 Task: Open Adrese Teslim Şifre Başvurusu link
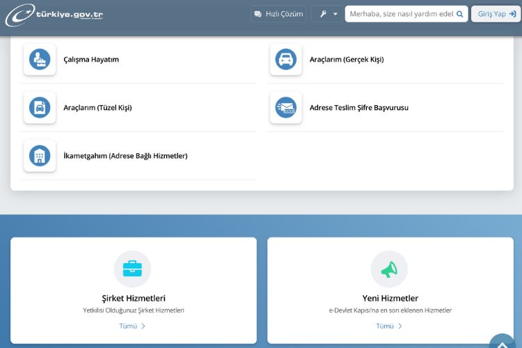(358, 108)
